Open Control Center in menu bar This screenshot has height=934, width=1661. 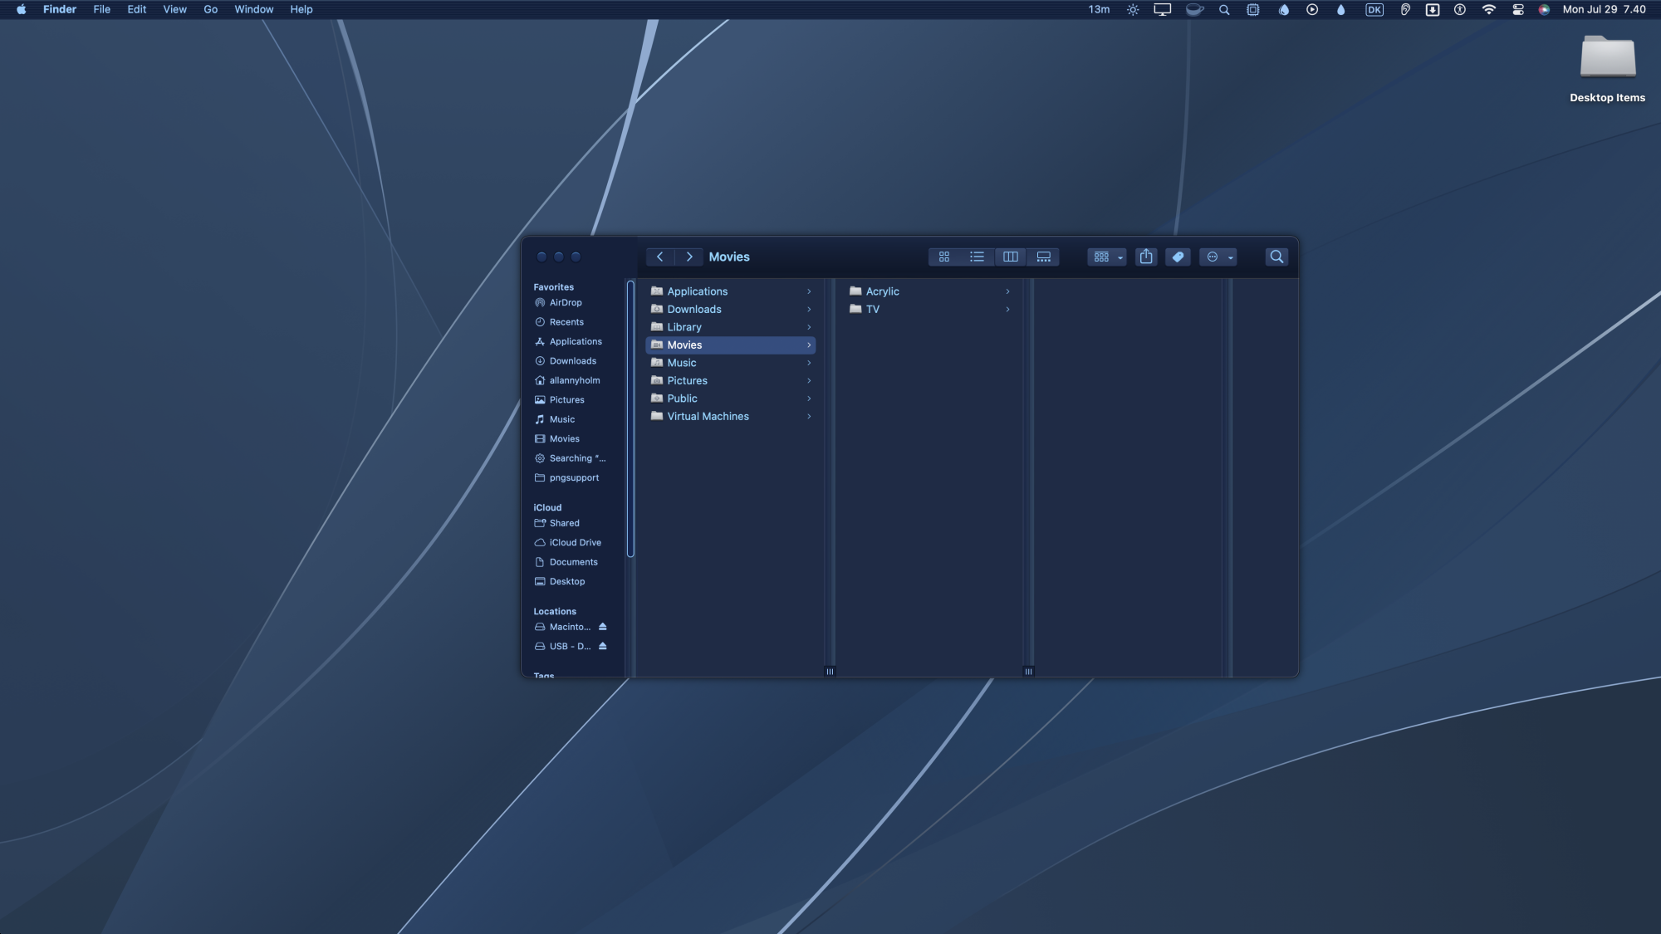(x=1517, y=10)
